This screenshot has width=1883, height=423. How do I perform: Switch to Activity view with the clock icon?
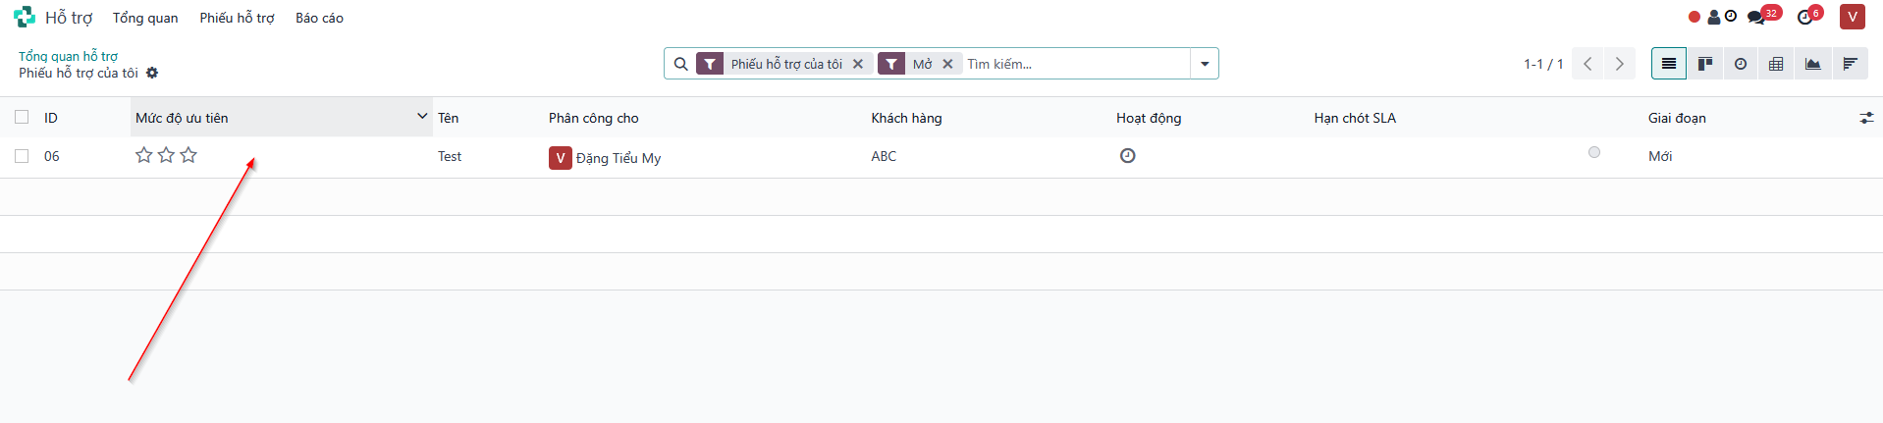click(1741, 64)
